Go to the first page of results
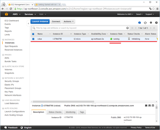 pos(132,28)
